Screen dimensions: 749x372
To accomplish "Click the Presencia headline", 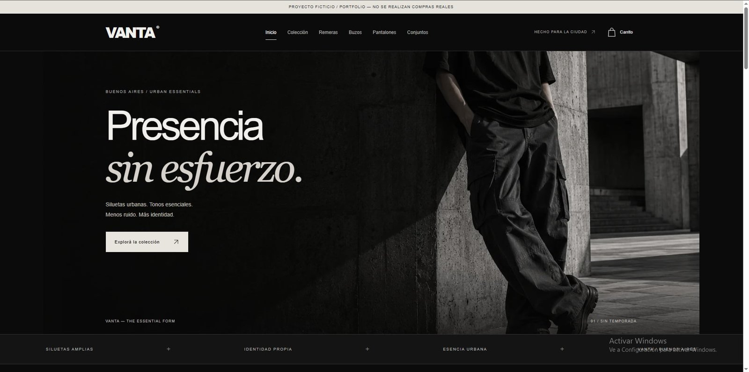I will click(x=184, y=126).
